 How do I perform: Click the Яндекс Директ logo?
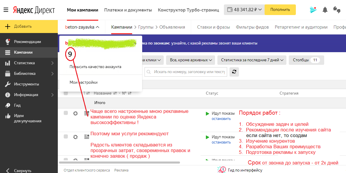[x=34, y=10]
